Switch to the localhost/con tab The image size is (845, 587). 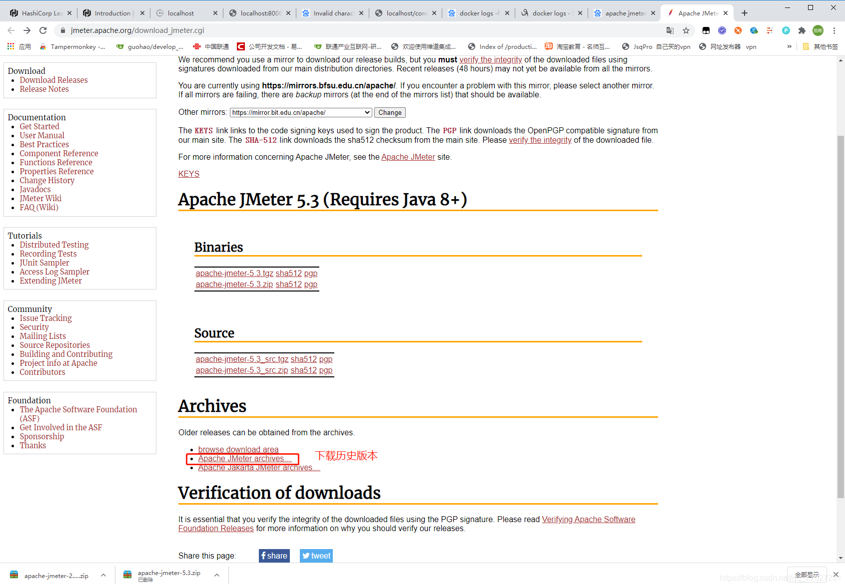(406, 13)
